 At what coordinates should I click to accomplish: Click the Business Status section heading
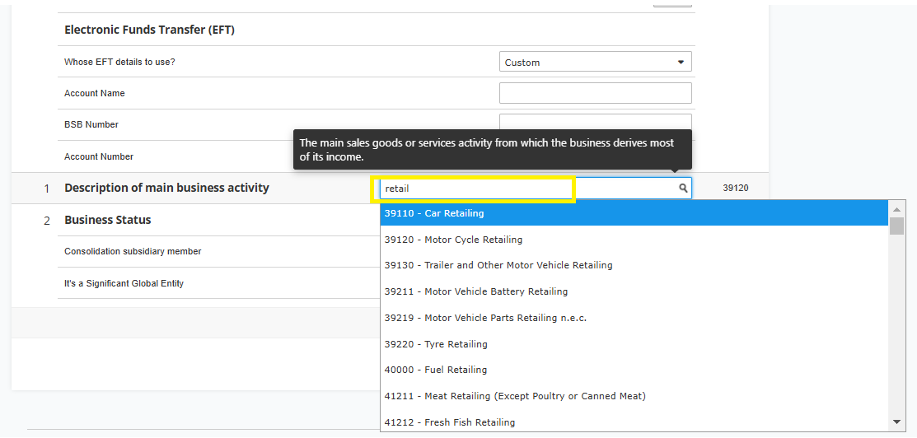click(108, 220)
